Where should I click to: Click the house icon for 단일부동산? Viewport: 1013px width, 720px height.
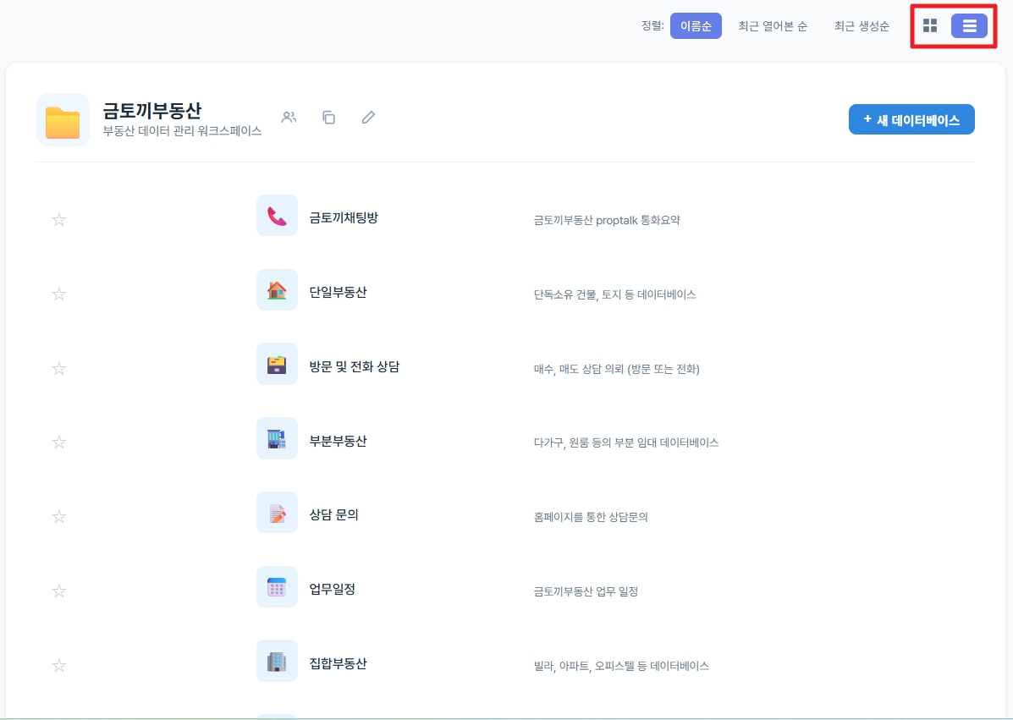tap(277, 290)
